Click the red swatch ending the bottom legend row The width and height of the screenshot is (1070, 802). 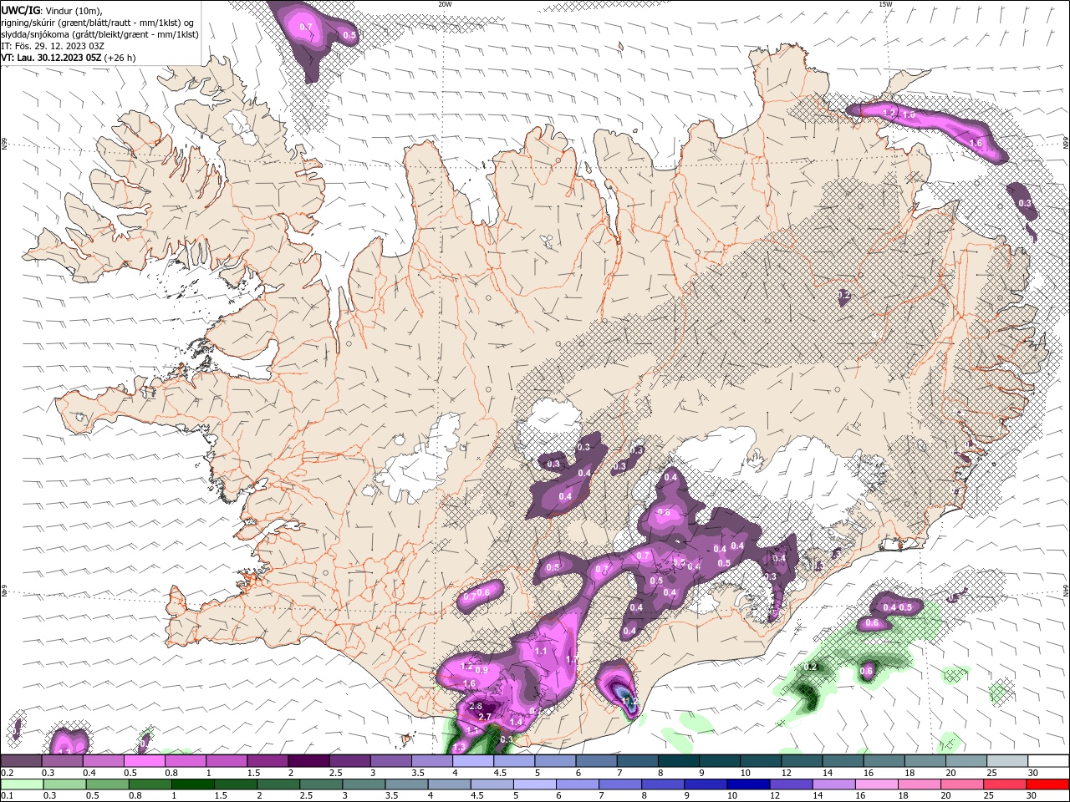(x=1047, y=784)
